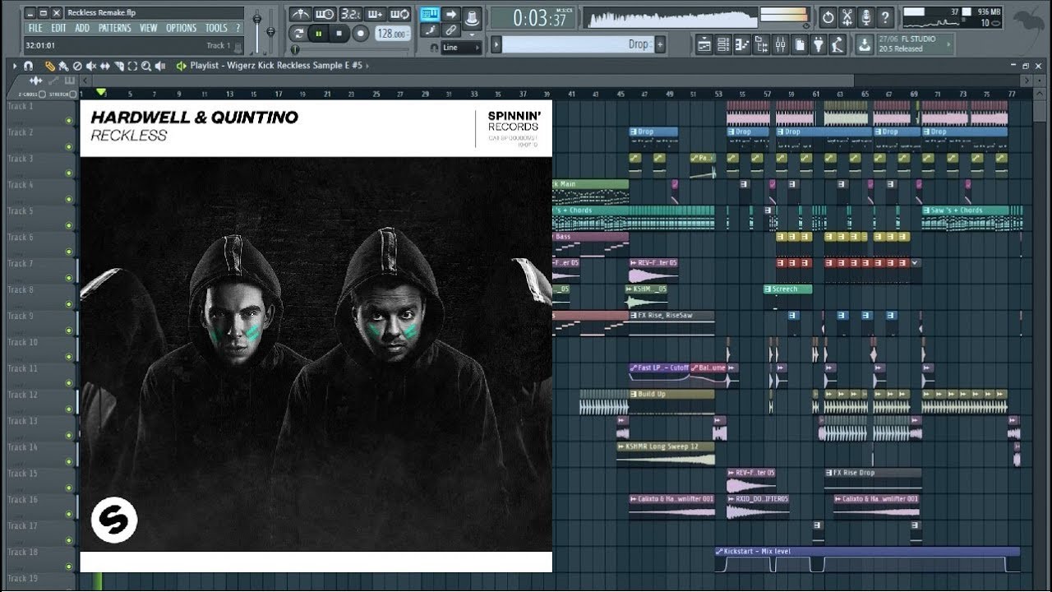Mute Track 1 with its green dot

tap(69, 121)
